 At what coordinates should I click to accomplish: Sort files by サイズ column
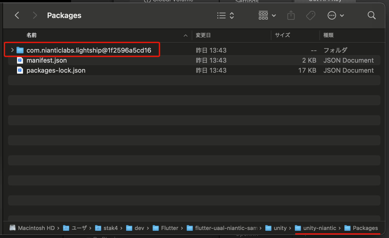tap(282, 35)
